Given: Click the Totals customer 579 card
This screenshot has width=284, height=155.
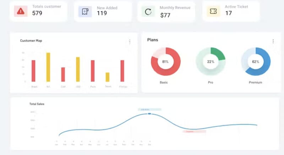Looking at the screenshot, I should [x=38, y=11].
